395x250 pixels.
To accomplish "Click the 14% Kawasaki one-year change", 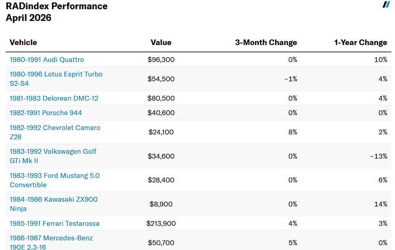I will pos(381,204).
